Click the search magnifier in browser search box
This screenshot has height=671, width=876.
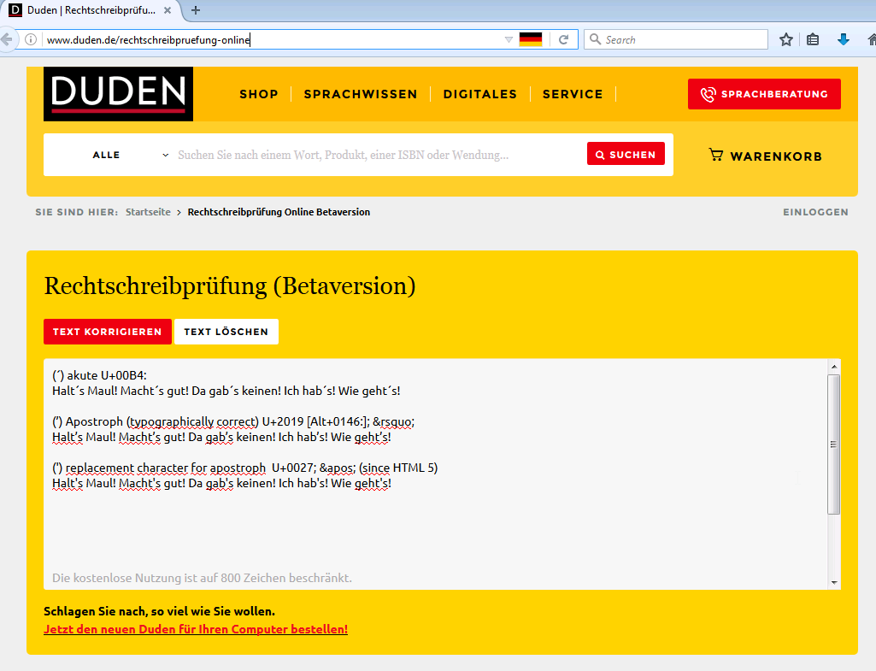596,39
